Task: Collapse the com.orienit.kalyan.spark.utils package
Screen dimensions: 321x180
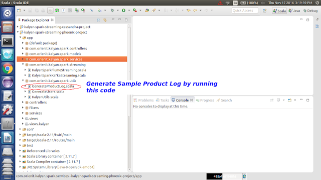Action: [23, 80]
